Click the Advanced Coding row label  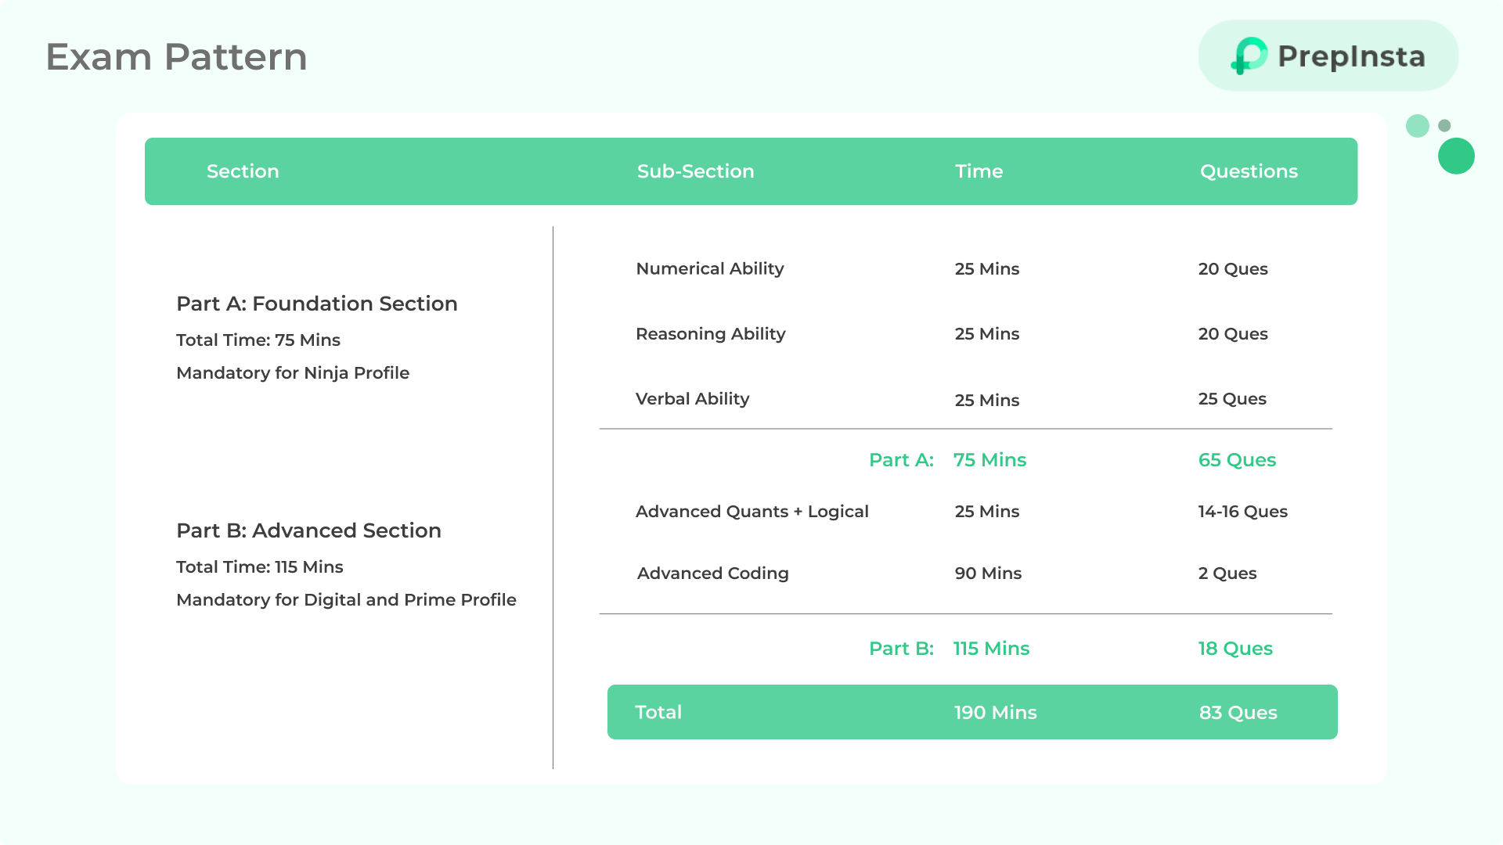pos(712,574)
